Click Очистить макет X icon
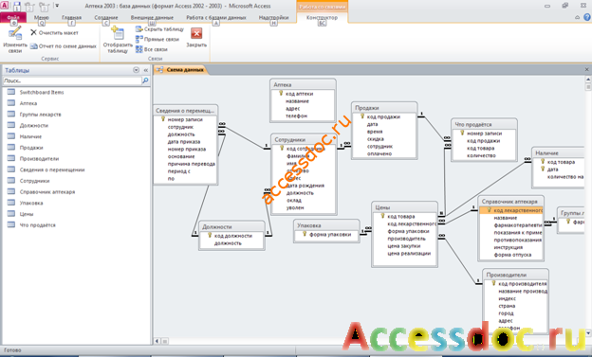The height and width of the screenshot is (357, 592). click(x=33, y=33)
